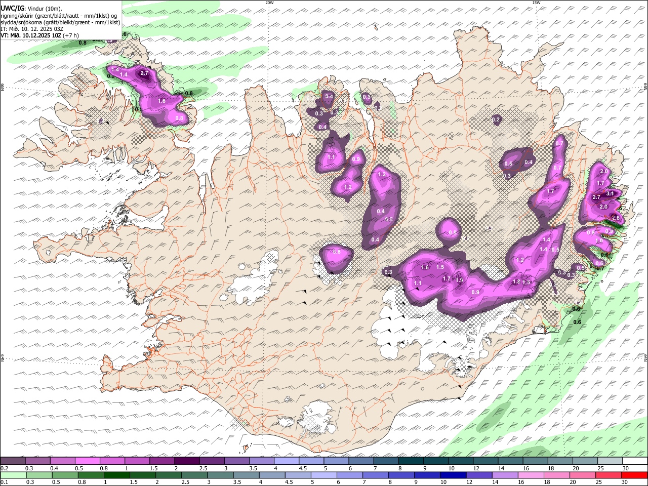Click the bold UWC/IG title text

pos(13,9)
